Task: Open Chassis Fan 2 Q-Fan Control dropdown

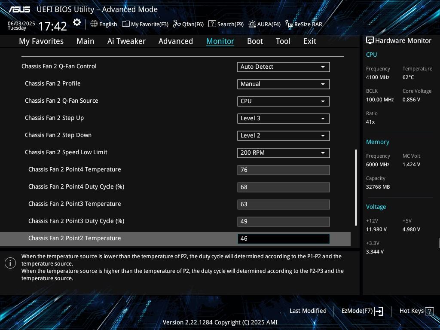Action: coord(284,67)
